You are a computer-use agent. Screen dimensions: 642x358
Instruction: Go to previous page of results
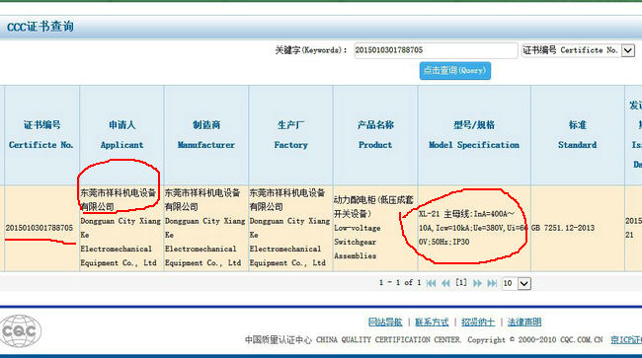[x=445, y=283]
